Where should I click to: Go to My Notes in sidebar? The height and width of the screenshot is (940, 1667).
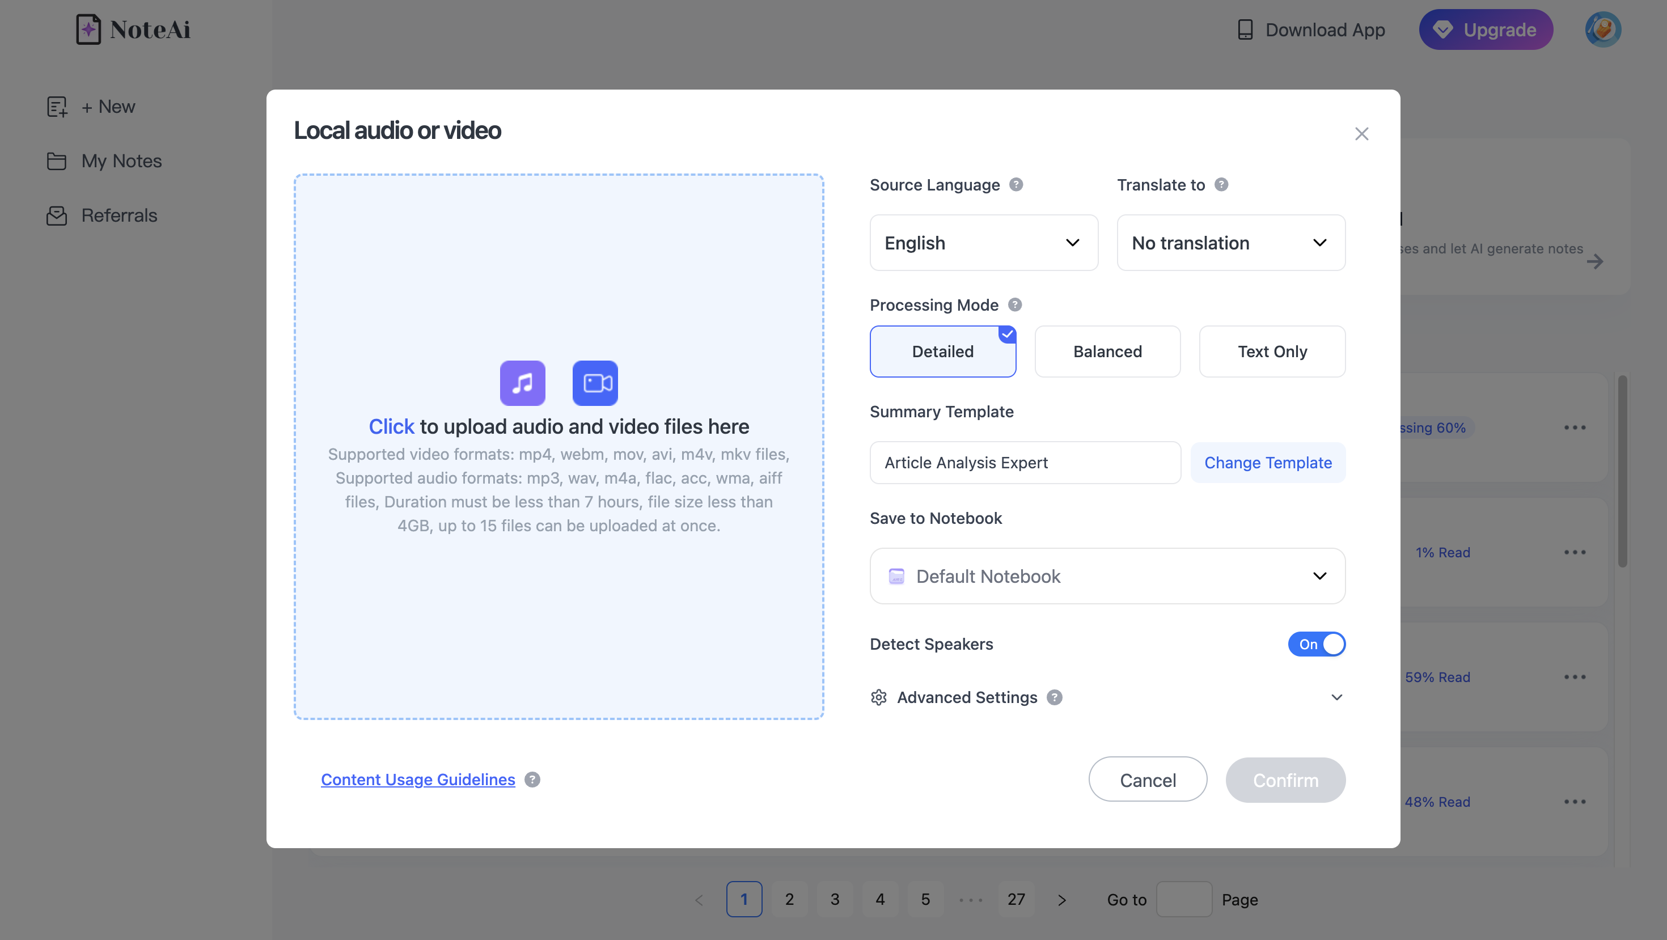(104, 161)
